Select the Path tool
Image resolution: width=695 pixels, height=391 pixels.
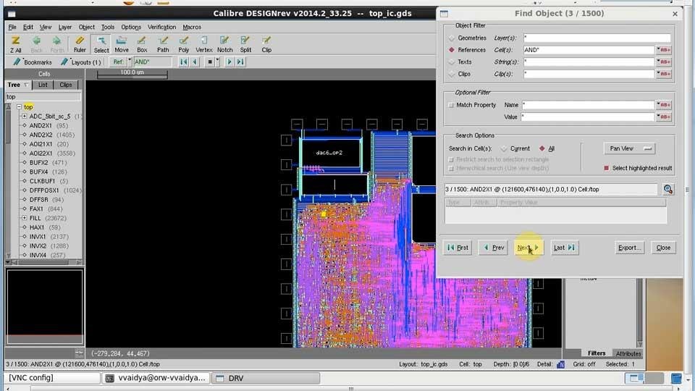pos(163,44)
